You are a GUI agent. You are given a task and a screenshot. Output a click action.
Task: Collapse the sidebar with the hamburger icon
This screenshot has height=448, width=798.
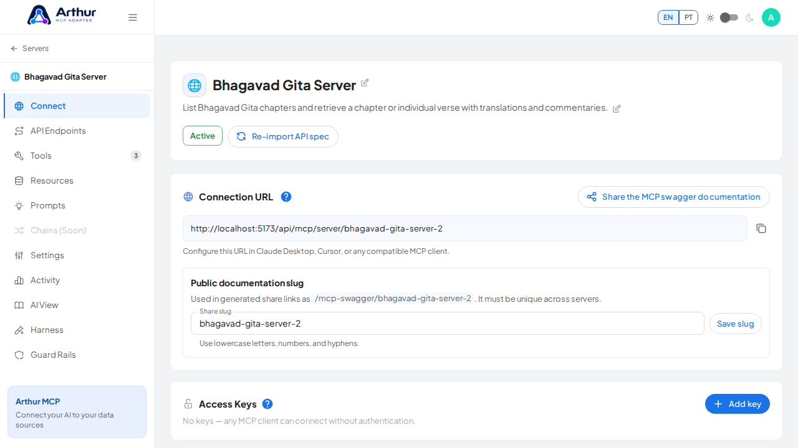coord(133,17)
